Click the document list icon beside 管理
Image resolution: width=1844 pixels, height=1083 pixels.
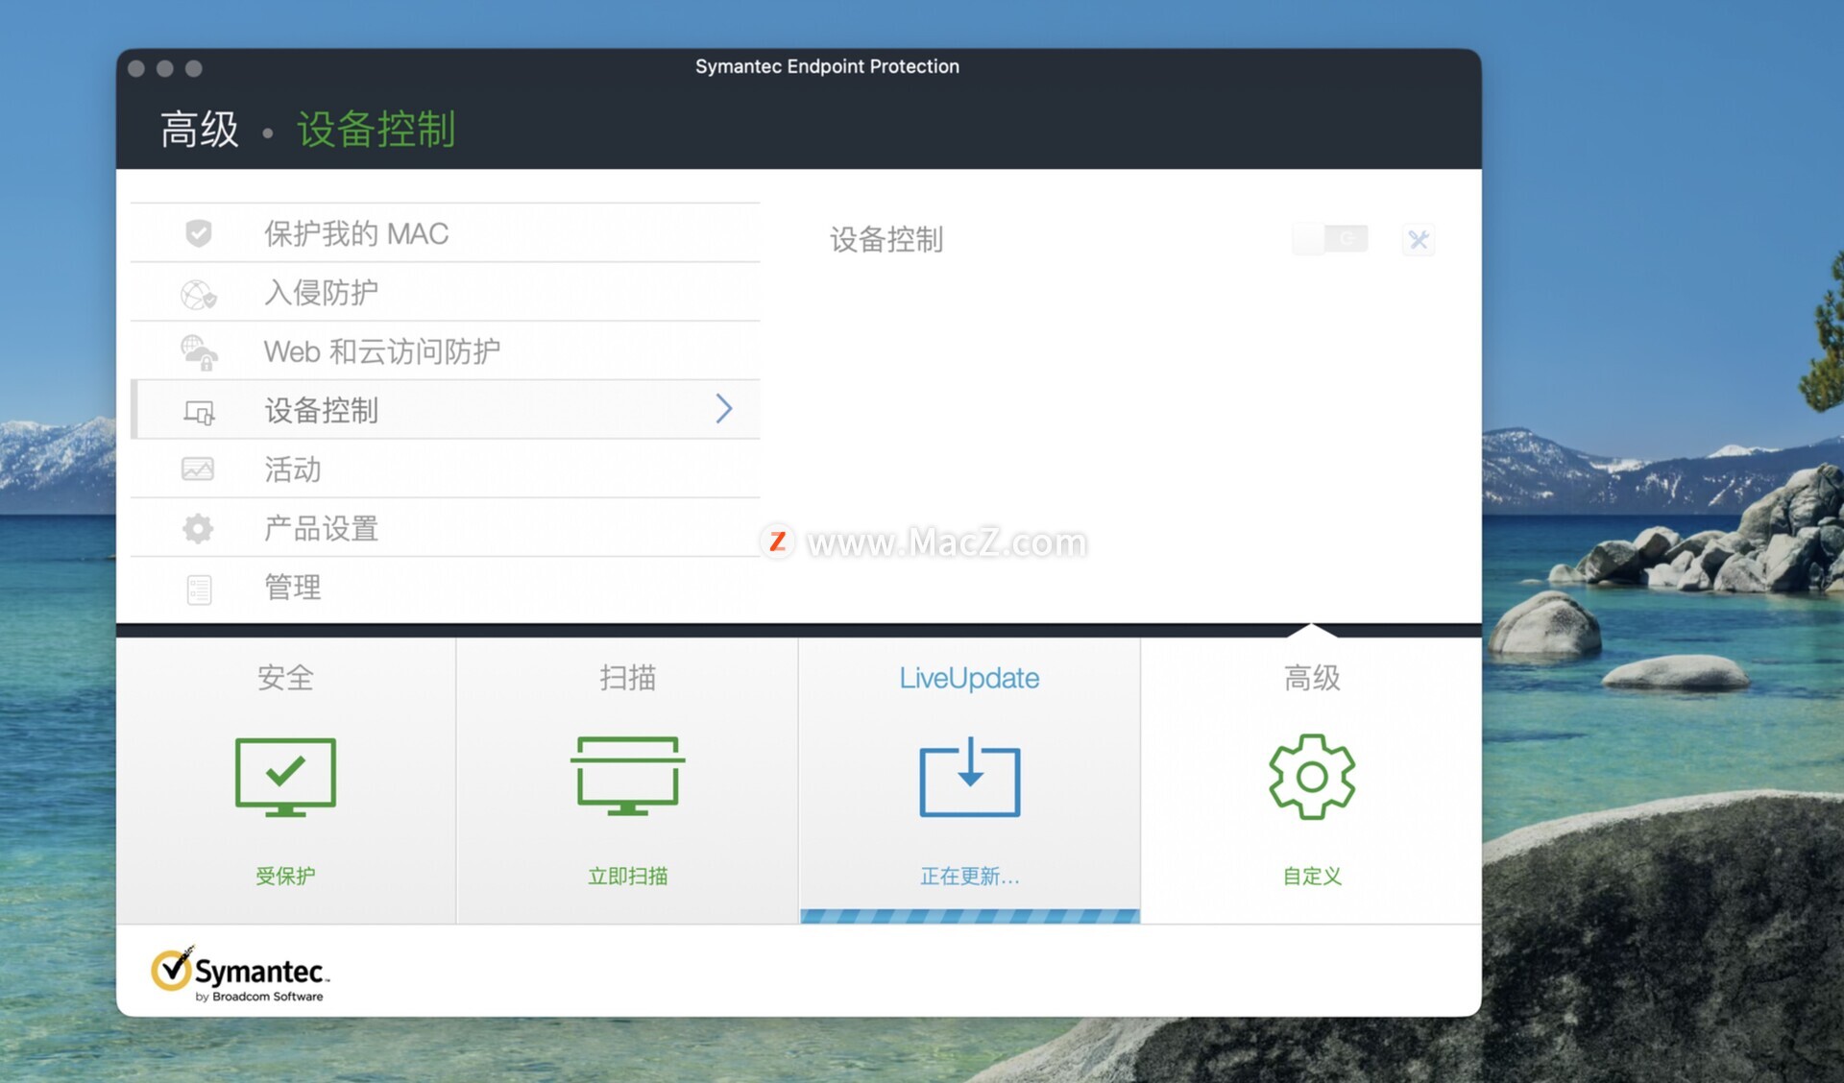pyautogui.click(x=199, y=589)
